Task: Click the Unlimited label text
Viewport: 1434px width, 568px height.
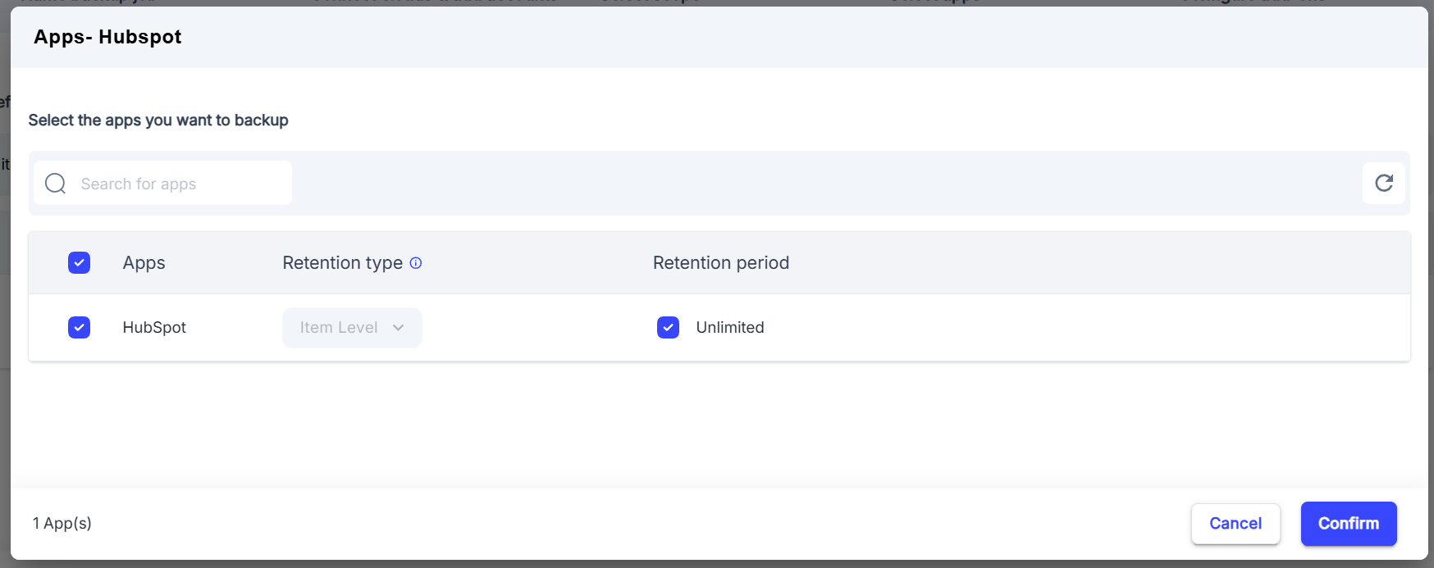Action: click(730, 327)
